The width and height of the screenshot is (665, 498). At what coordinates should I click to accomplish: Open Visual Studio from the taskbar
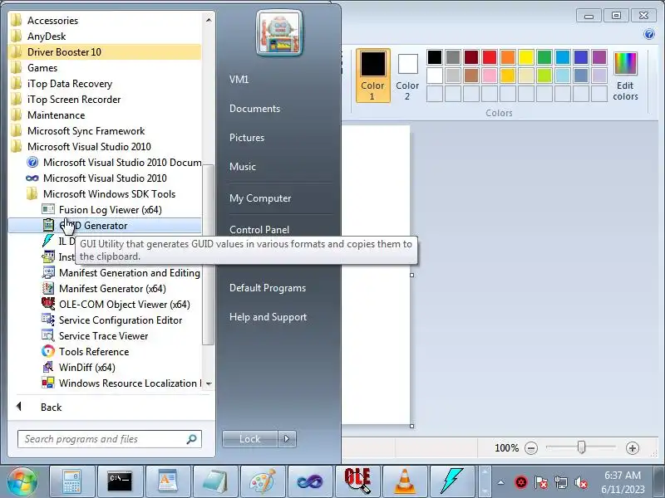pyautogui.click(x=310, y=481)
